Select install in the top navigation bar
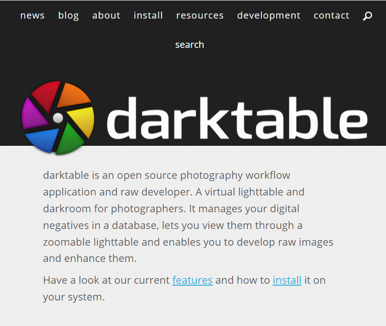The image size is (386, 326). (148, 15)
